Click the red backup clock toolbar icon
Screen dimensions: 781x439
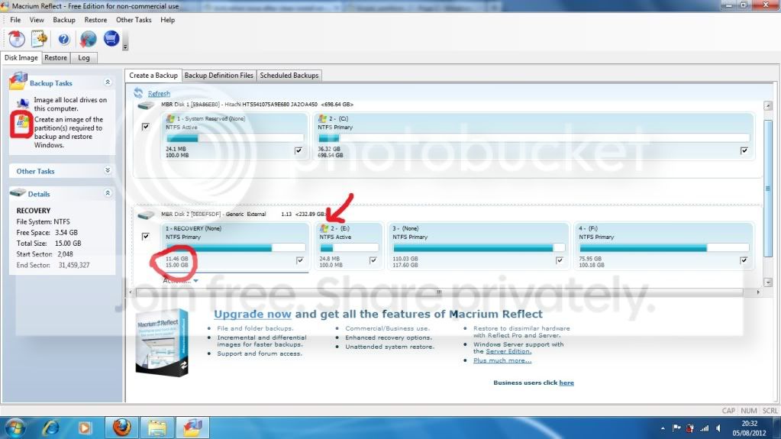(17, 39)
